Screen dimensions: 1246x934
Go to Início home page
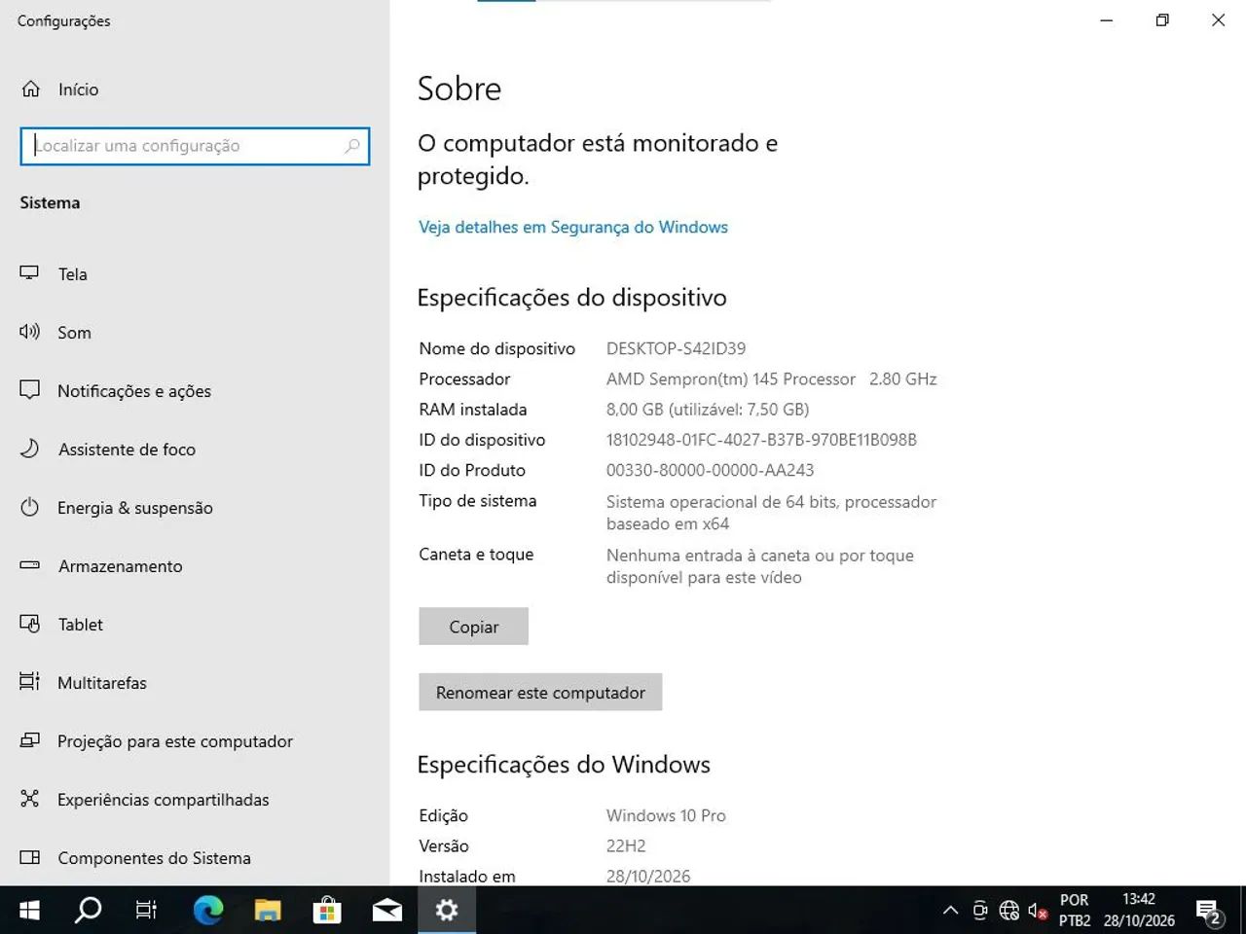tap(195, 90)
